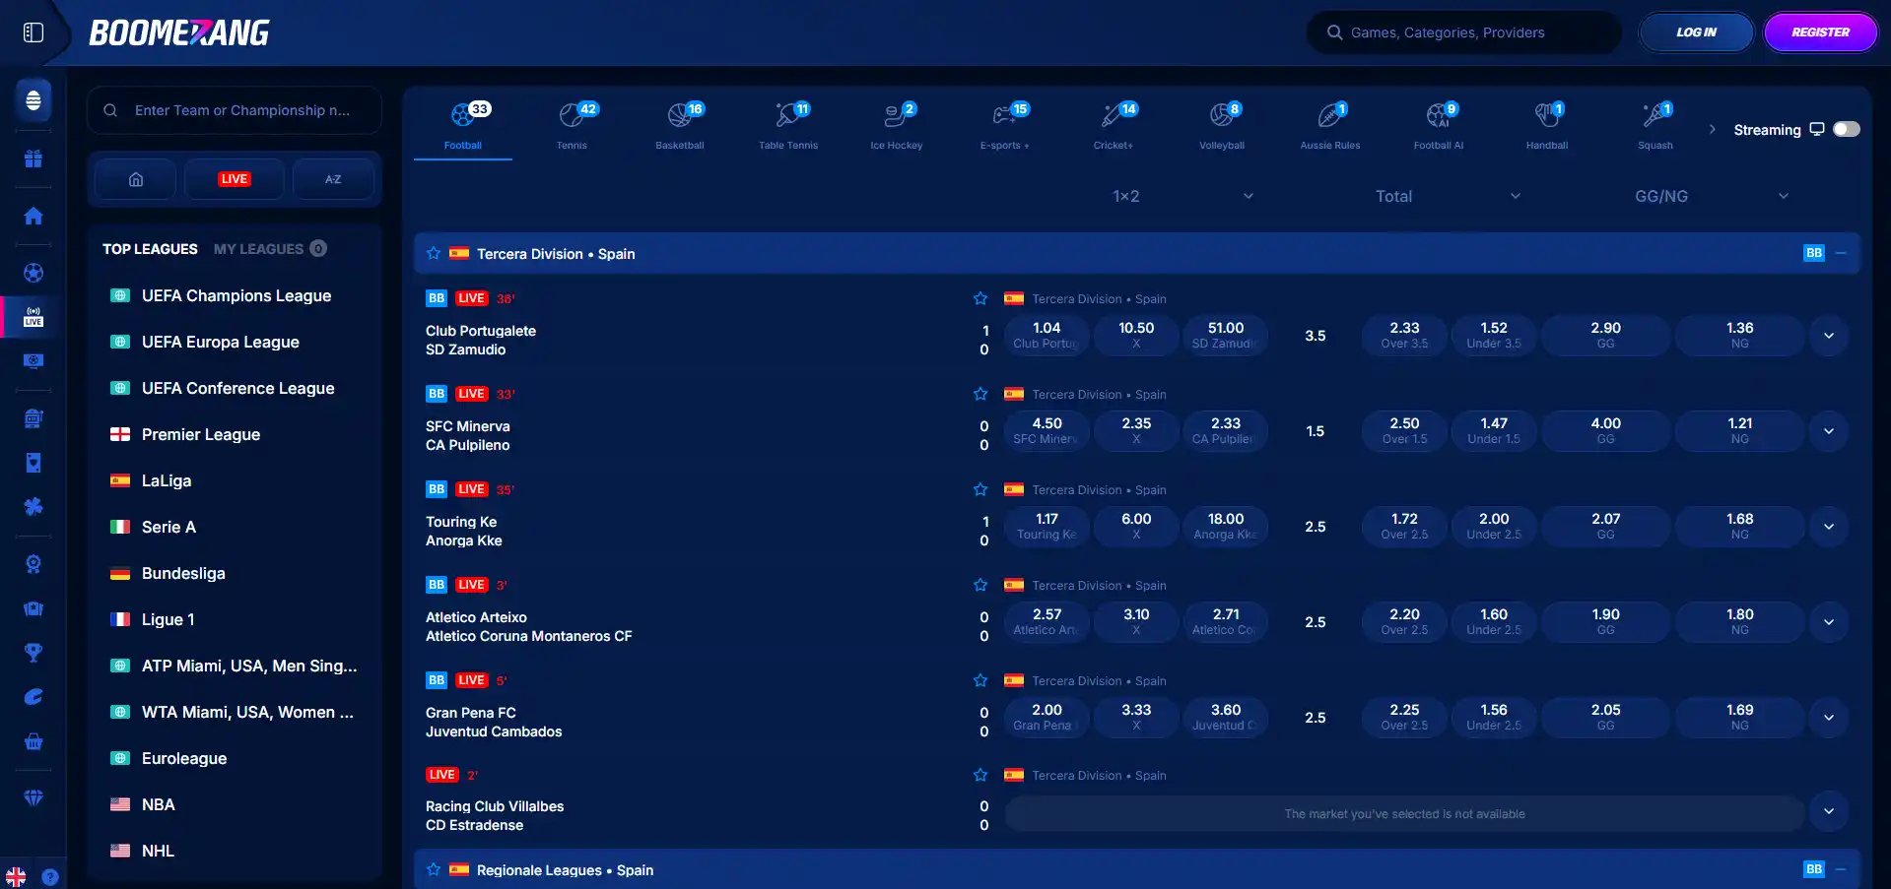Image resolution: width=1891 pixels, height=889 pixels.
Task: Expand more markets for SFC Minerva match
Action: tap(1829, 431)
